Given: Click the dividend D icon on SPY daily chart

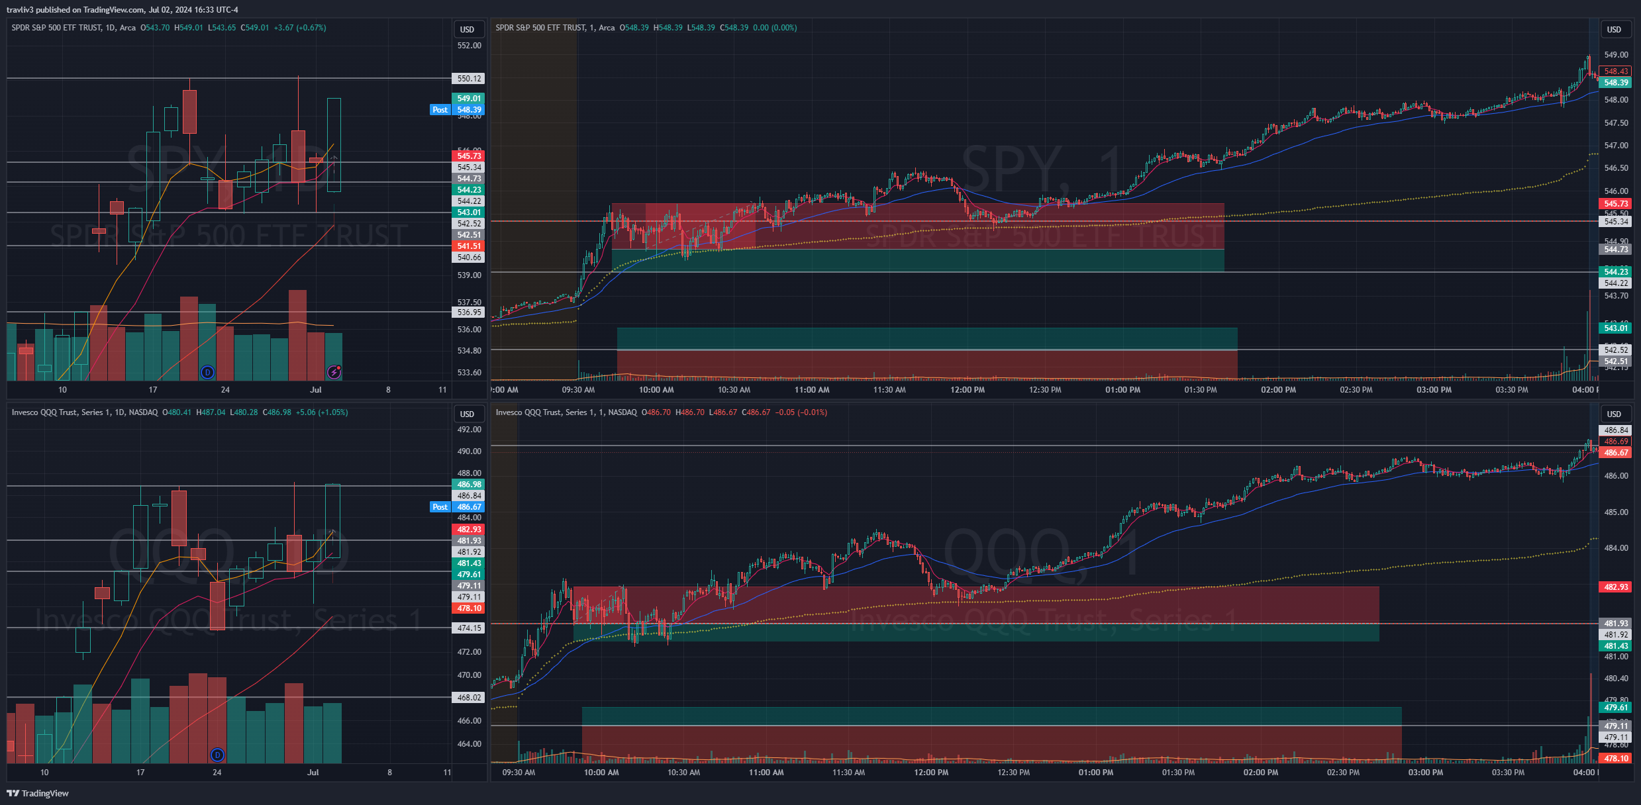Looking at the screenshot, I should click(x=207, y=372).
